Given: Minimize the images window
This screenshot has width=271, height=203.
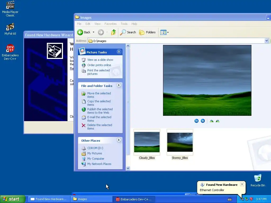Looking at the screenshot, I should [268, 18].
